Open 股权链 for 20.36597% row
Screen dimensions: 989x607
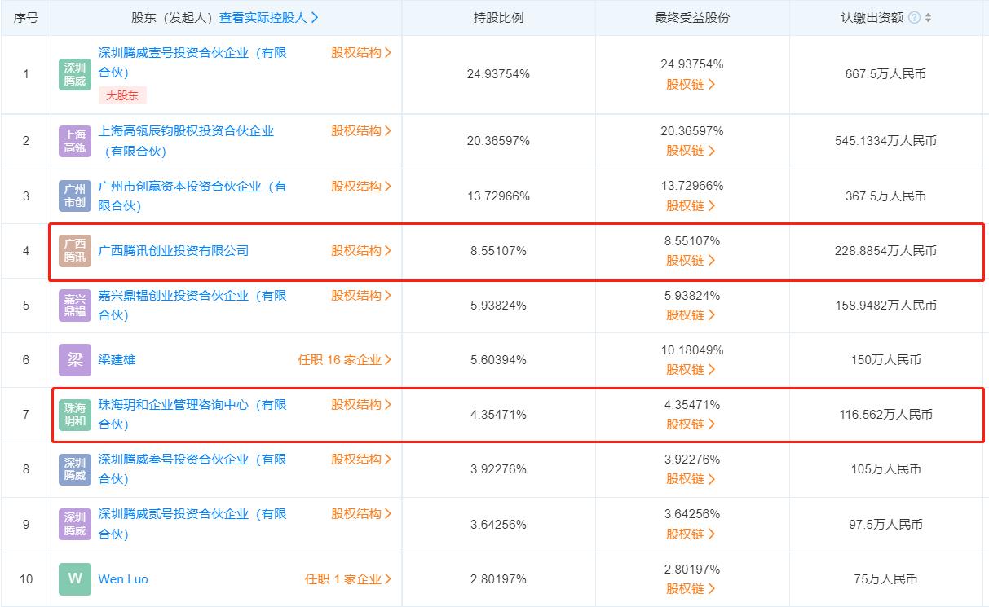pos(691,151)
